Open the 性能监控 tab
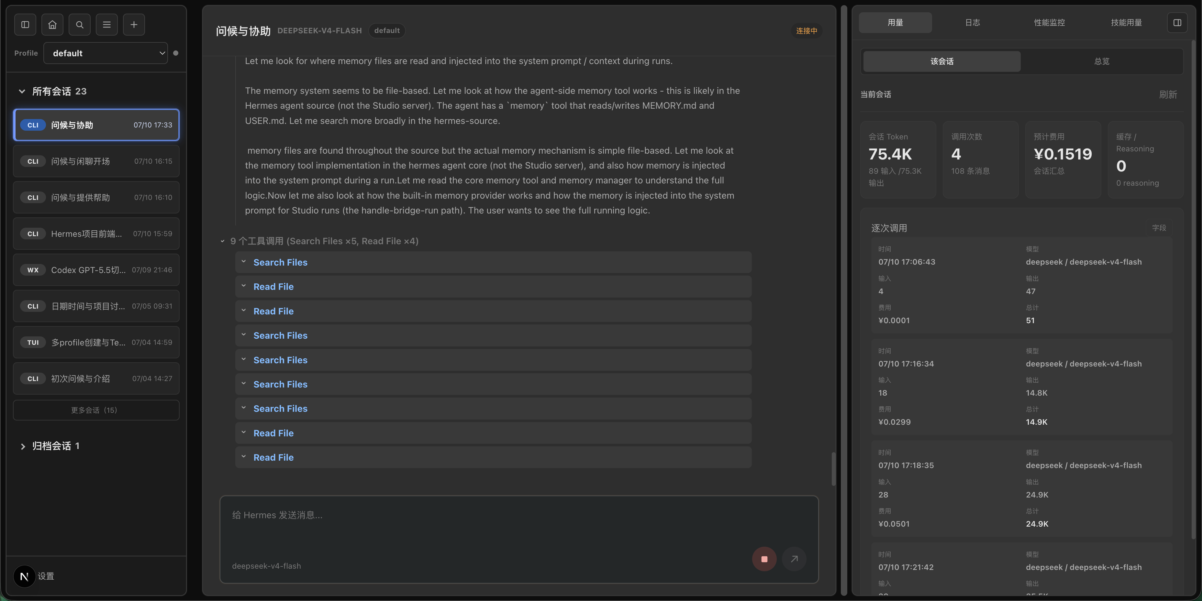This screenshot has width=1202, height=601. 1049,23
